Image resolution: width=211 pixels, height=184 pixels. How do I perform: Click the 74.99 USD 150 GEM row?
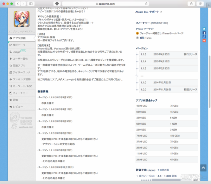pyautogui.click(x=167, y=136)
